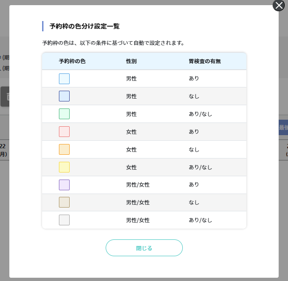Select the purple swatch for 男性/女性 あり
The width and height of the screenshot is (288, 281).
[64, 185]
